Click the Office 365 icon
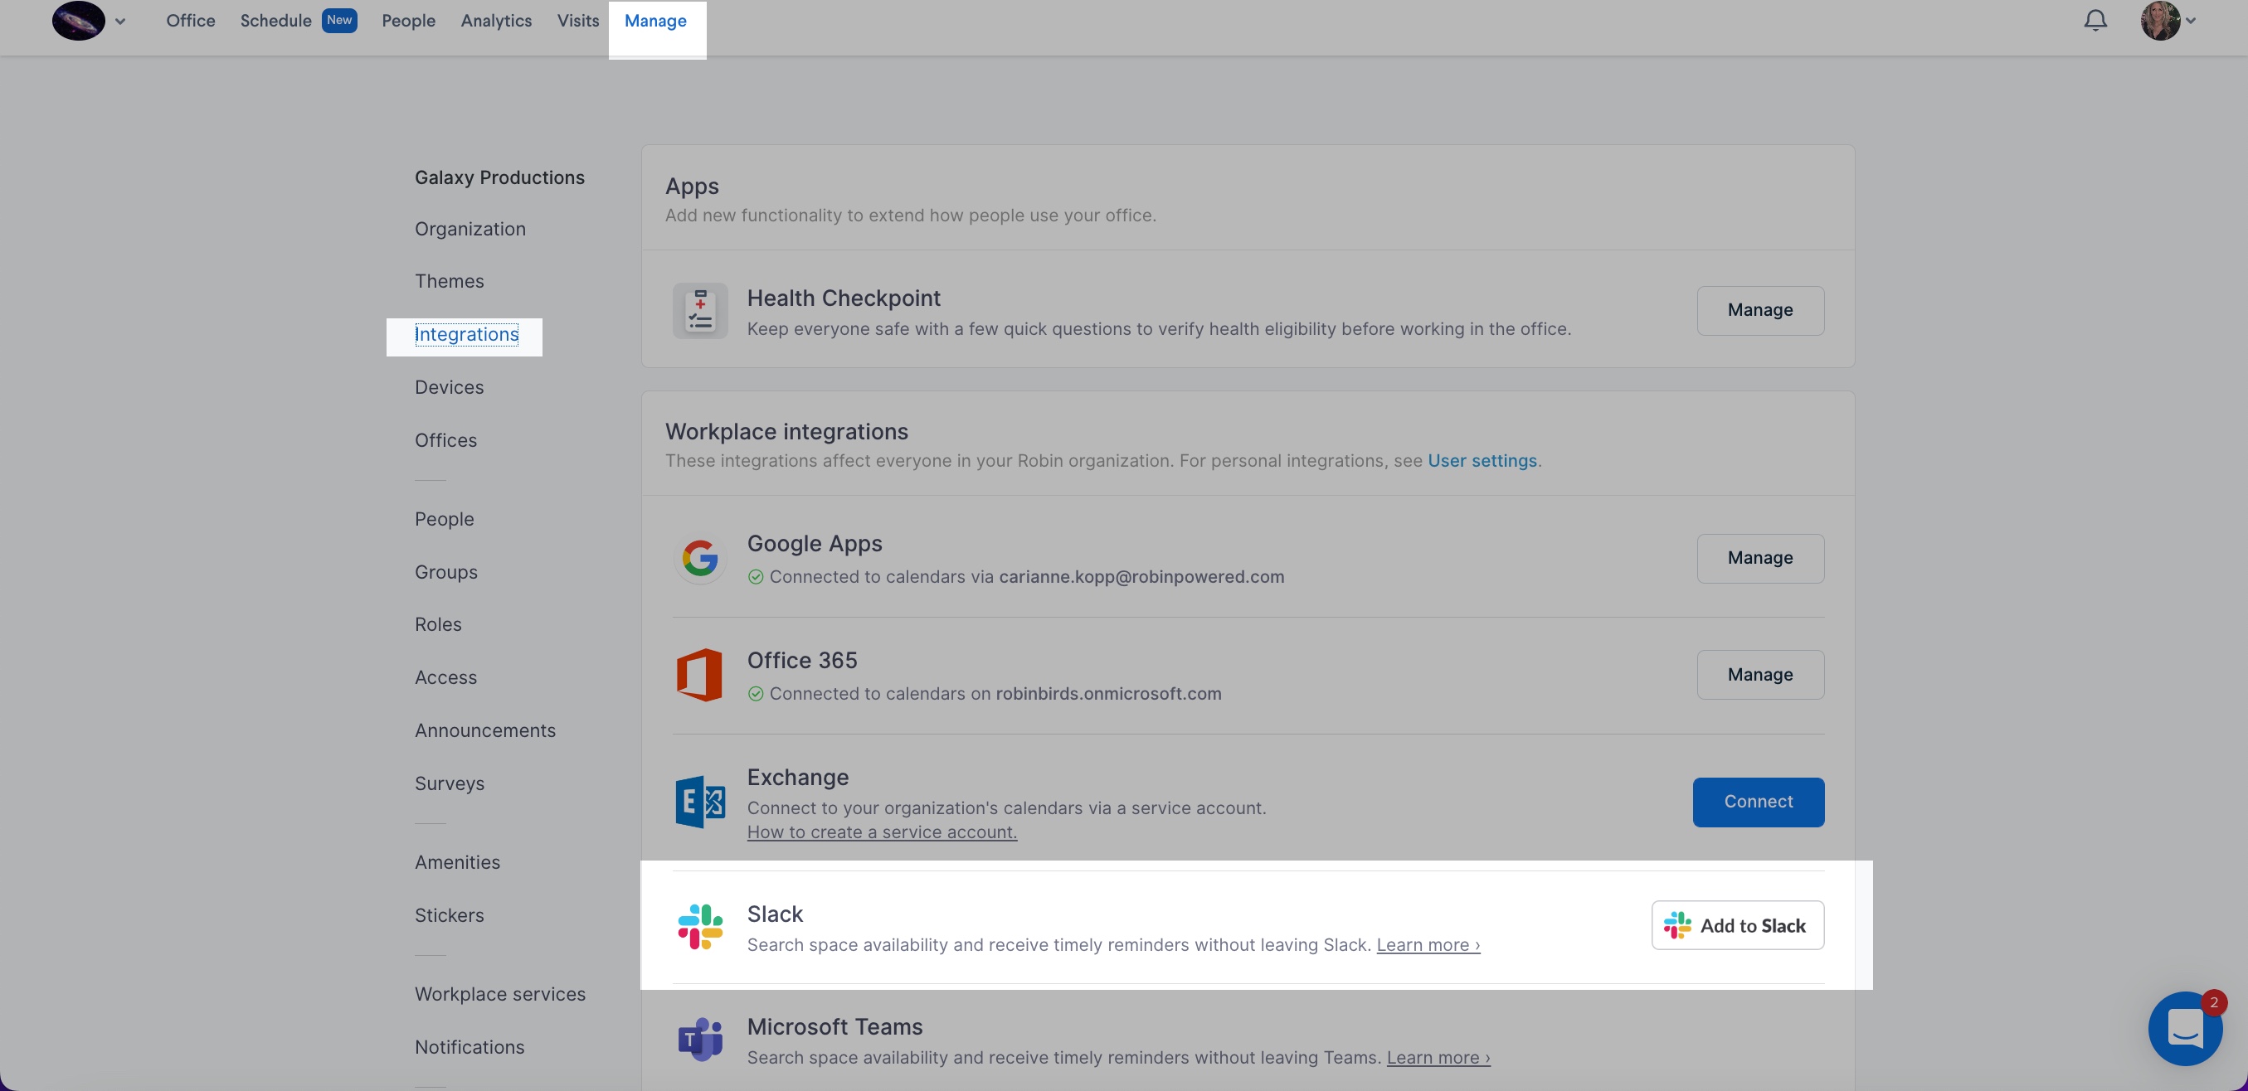The height and width of the screenshot is (1091, 2248). click(x=699, y=674)
